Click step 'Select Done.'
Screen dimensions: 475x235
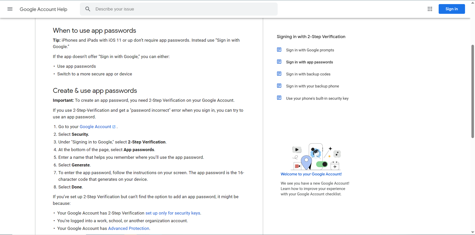[x=71, y=187]
